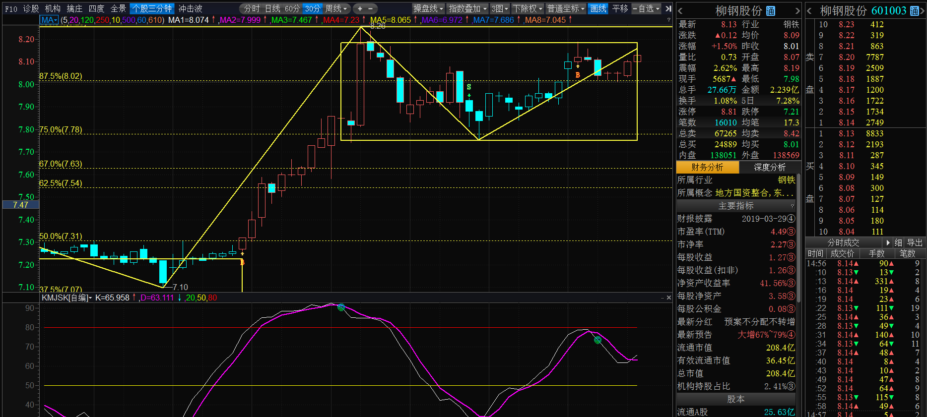The width and height of the screenshot is (927, 417).
Task: Open 全景 panorama view
Action: (118, 8)
